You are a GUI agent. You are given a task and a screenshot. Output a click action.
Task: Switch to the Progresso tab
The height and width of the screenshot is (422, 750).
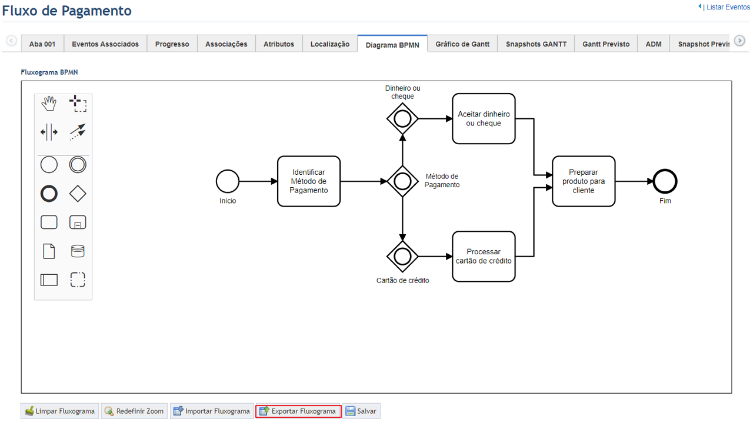(x=172, y=44)
